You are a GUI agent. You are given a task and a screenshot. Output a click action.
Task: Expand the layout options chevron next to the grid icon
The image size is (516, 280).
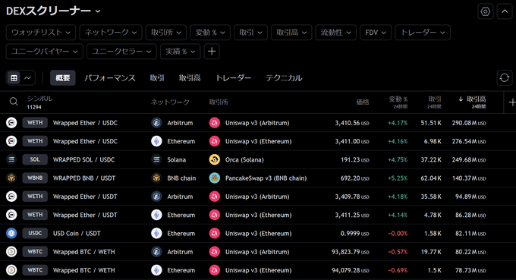point(28,78)
